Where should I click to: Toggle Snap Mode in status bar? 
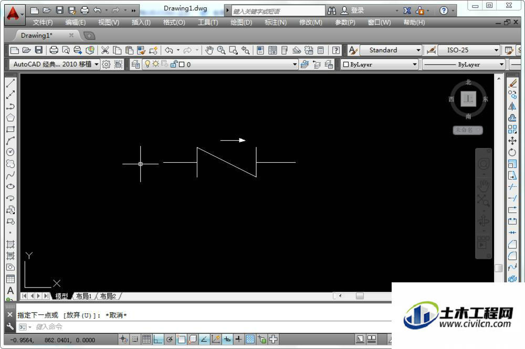[x=135, y=340]
